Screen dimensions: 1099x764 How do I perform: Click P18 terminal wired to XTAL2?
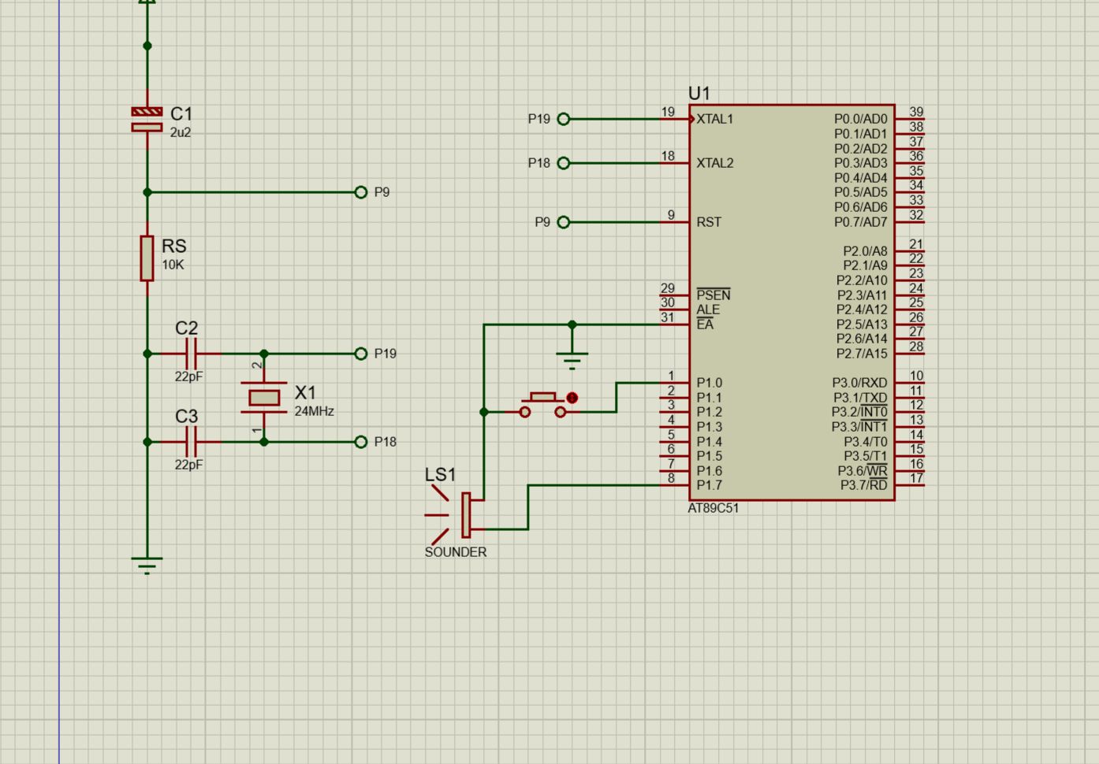563,163
